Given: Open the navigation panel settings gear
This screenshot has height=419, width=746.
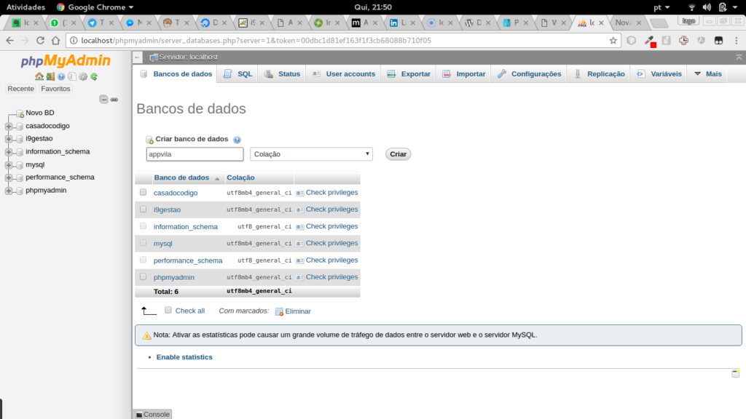Looking at the screenshot, I should [83, 76].
